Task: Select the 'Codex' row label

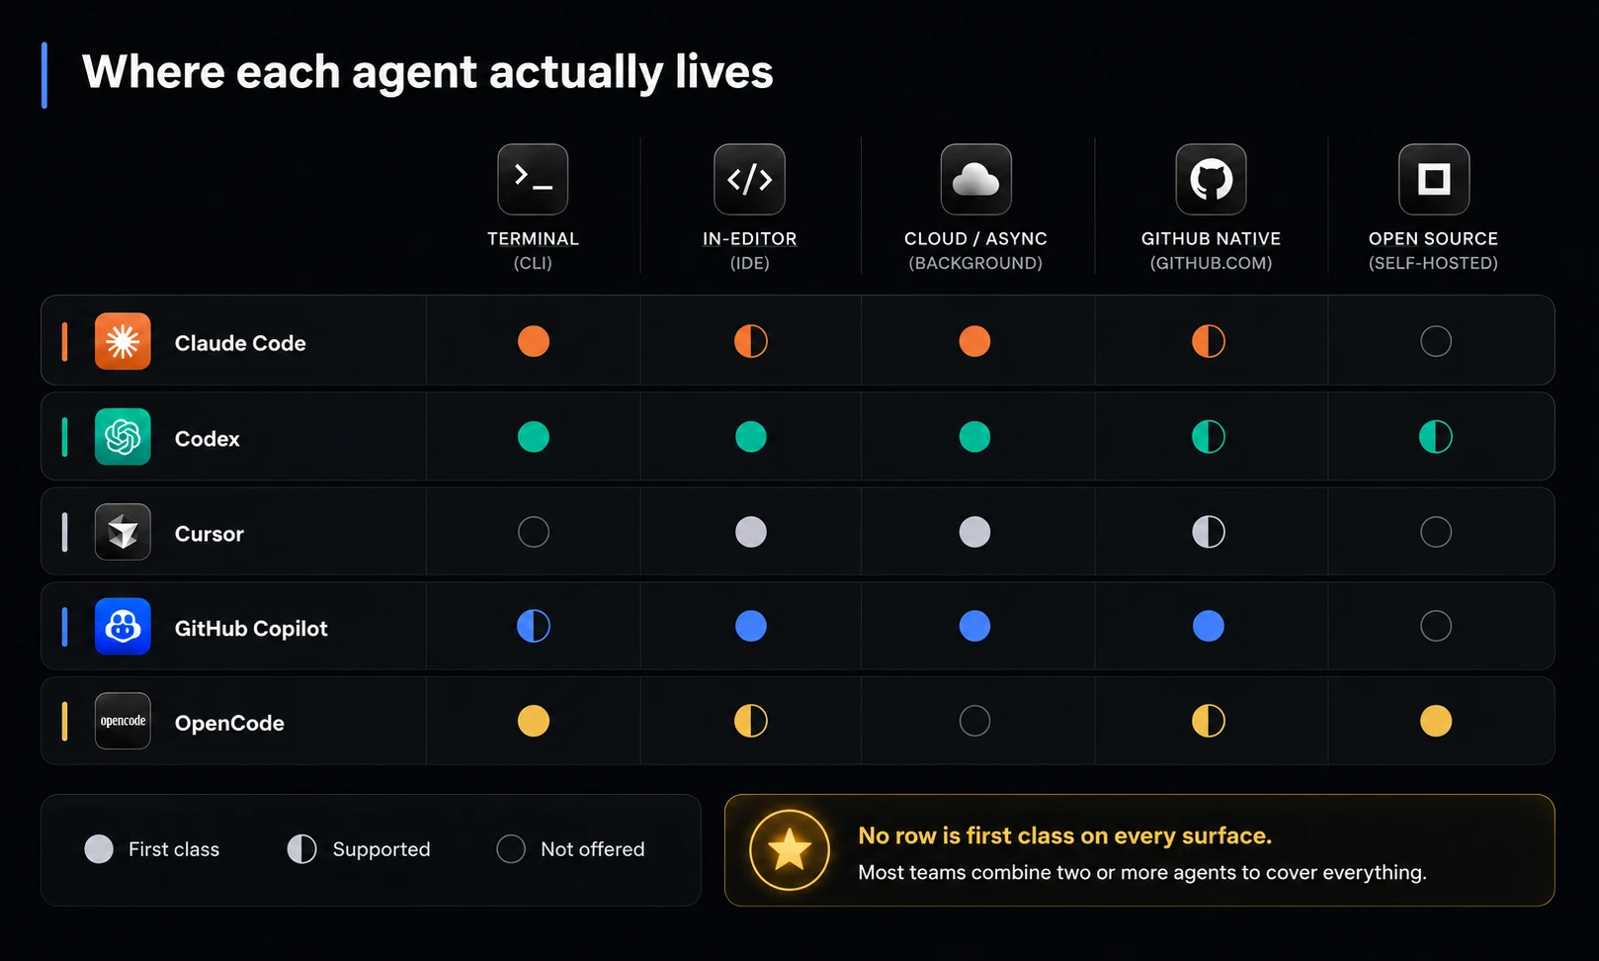Action: (208, 438)
